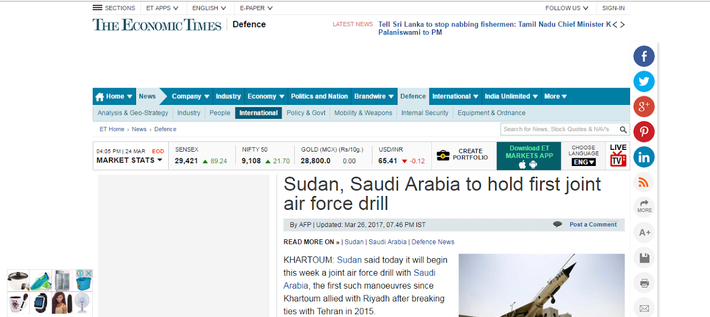The height and width of the screenshot is (317, 710).
Task: Open the RSS feed icon
Action: [644, 182]
